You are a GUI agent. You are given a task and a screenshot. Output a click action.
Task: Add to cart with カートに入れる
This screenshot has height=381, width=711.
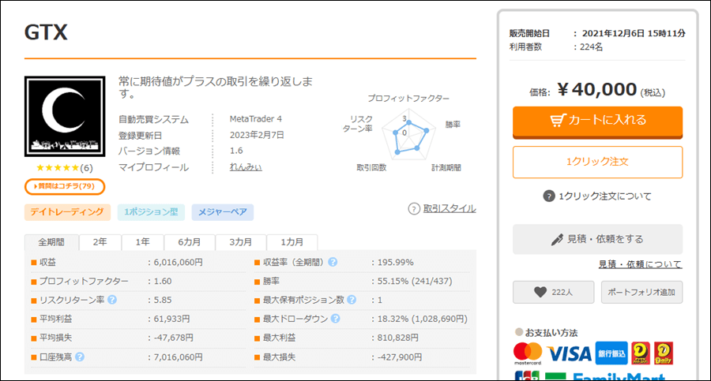(x=598, y=121)
